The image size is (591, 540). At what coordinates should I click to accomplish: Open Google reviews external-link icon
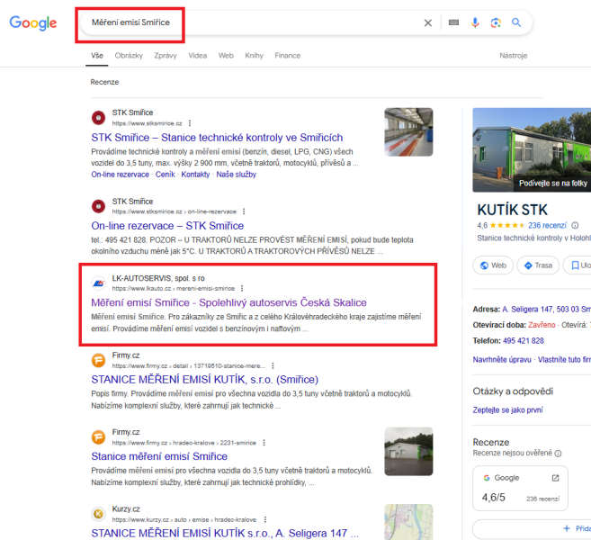pyautogui.click(x=555, y=478)
